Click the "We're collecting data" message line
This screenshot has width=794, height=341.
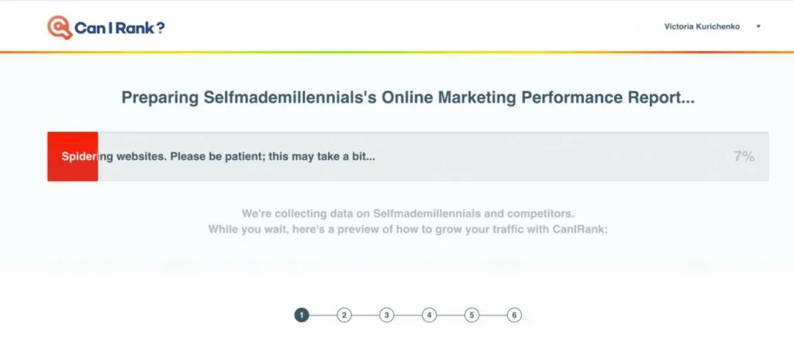(408, 213)
